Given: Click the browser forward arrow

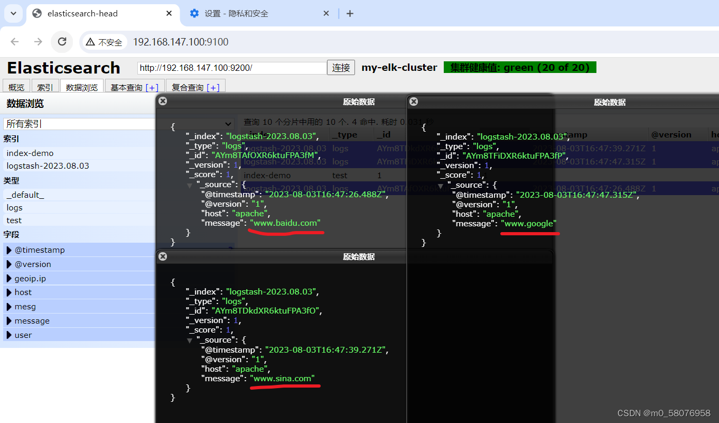Looking at the screenshot, I should [x=38, y=42].
